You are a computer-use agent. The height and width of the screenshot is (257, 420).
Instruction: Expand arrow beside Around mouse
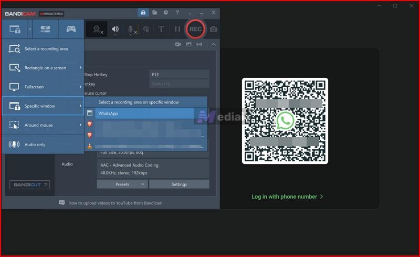[80, 125]
